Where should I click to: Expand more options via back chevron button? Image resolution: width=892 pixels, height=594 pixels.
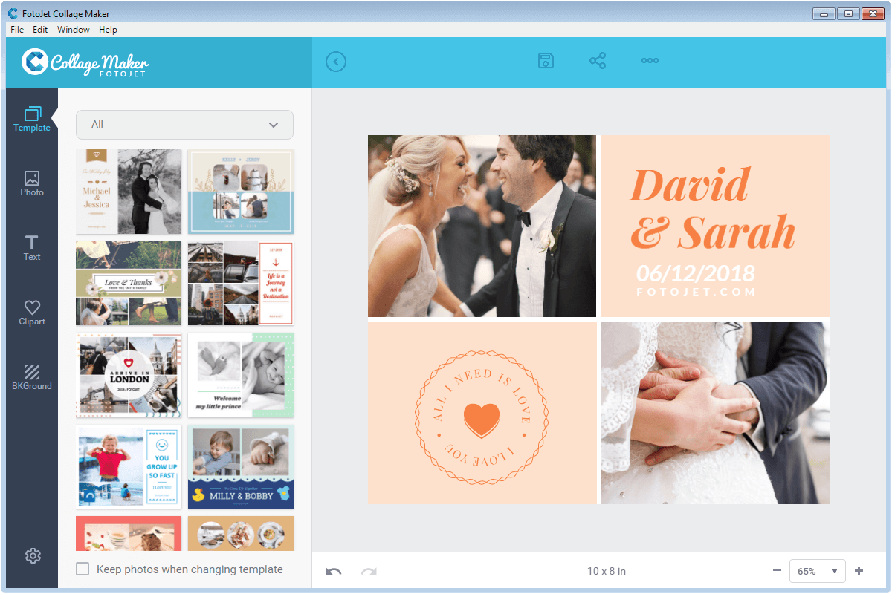coord(335,62)
